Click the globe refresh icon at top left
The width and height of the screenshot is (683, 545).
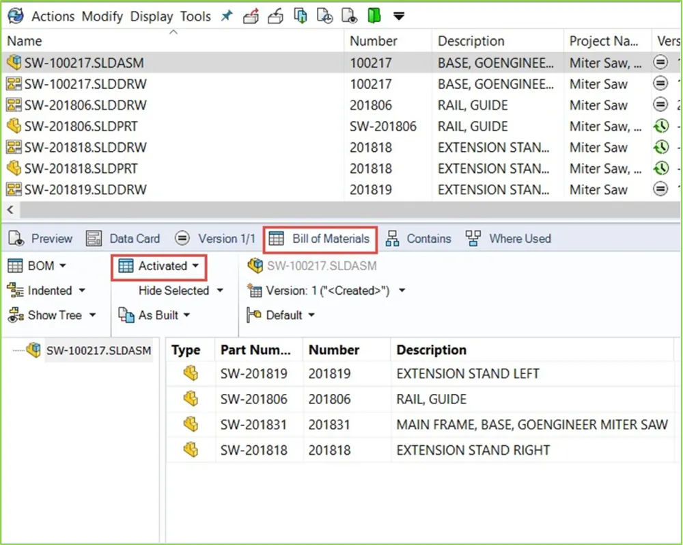click(15, 16)
